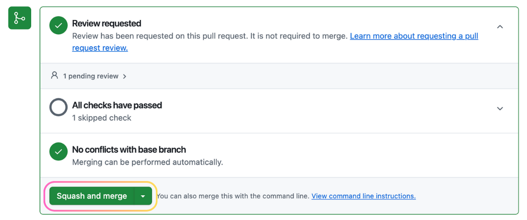Click the No conflicts green checkmark icon
This screenshot has width=527, height=220.
click(58, 152)
